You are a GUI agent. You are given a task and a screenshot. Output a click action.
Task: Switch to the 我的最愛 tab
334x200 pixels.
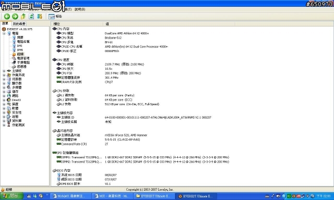[x=19, y=24]
